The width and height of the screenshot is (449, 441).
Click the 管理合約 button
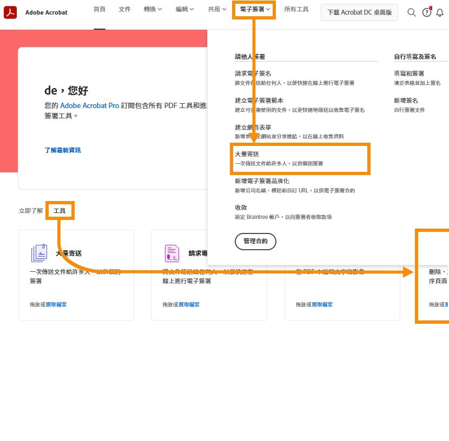[255, 241]
